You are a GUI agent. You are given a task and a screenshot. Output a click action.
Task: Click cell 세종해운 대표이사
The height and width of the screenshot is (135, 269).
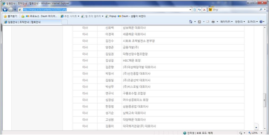183,34
